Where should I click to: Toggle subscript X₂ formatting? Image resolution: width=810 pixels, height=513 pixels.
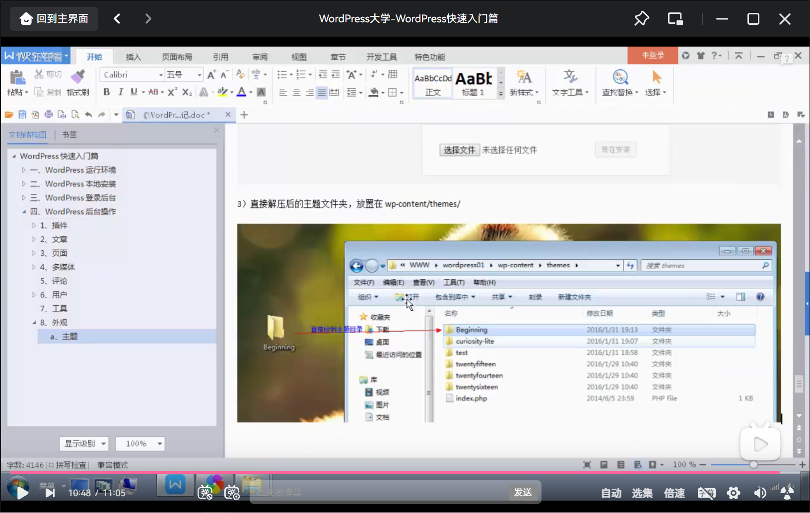187,92
